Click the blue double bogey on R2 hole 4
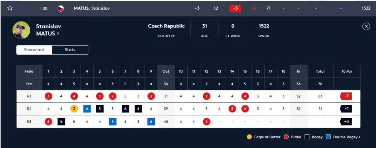Viewport: 376px width, 148px height. tap(87, 109)
